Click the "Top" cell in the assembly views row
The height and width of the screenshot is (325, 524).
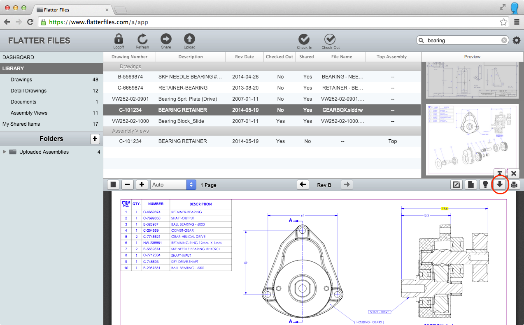pyautogui.click(x=393, y=141)
